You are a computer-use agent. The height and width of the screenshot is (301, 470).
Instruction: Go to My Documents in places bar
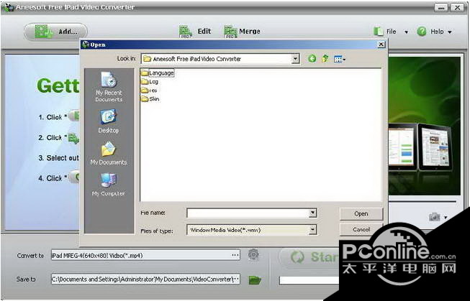coord(109,153)
